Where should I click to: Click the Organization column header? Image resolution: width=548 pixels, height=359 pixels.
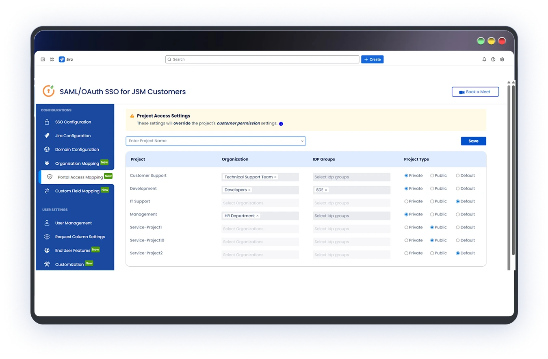pyautogui.click(x=235, y=159)
